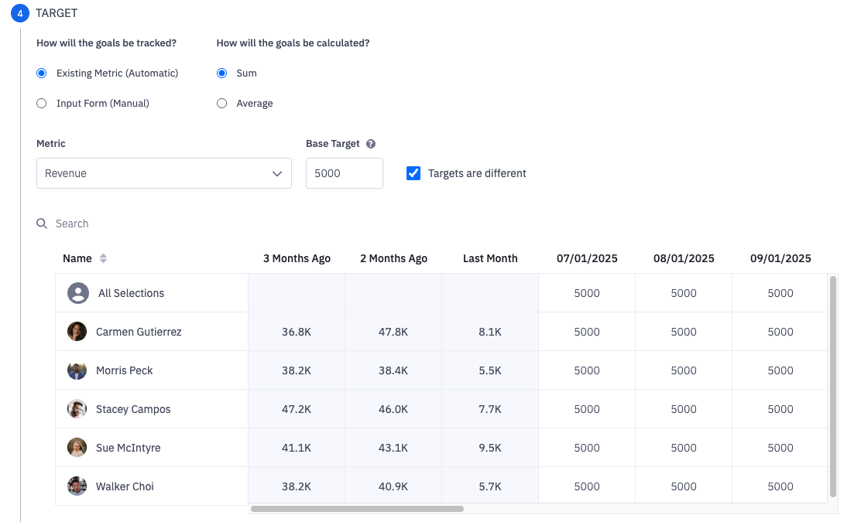
Task: Click Walker Choi's avatar photo
Action: pyautogui.click(x=77, y=486)
